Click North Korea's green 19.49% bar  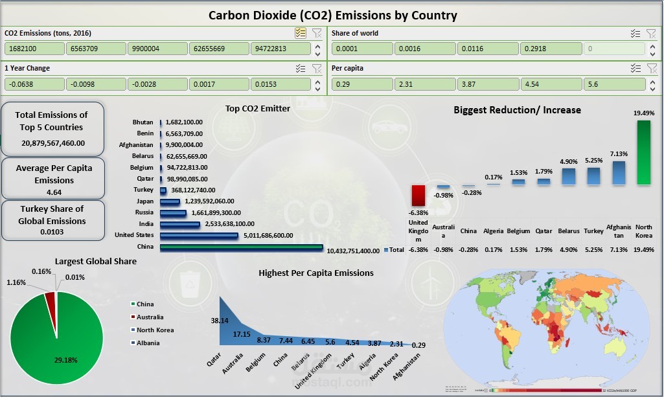[x=643, y=152]
